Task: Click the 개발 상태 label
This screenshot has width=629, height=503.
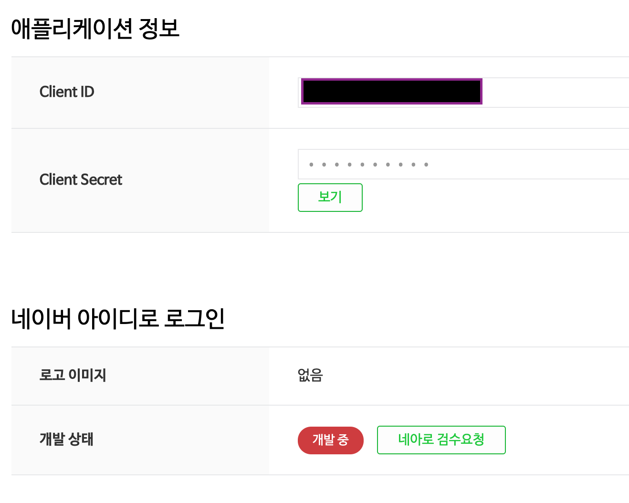Action: [66, 439]
